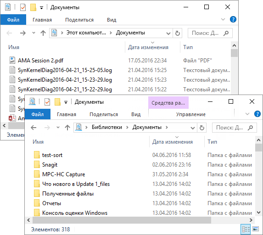Screen dimensions: 263x235
Task: Select the test-sort folder
Action: click(x=52, y=155)
